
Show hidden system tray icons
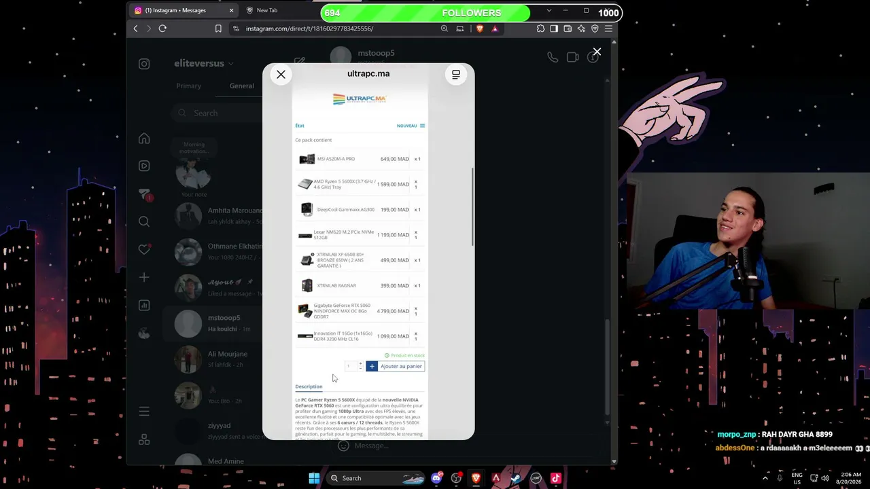click(765, 478)
